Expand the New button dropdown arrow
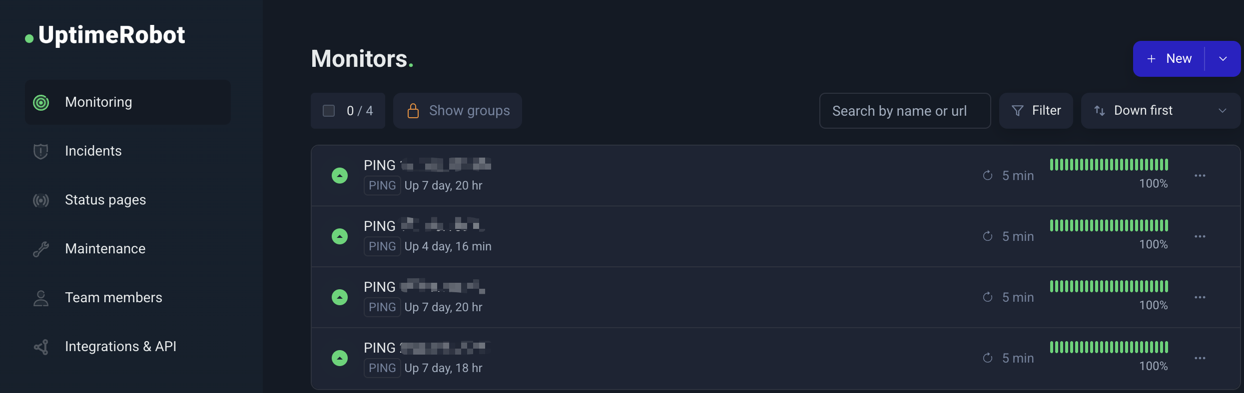1244x393 pixels. click(1223, 59)
